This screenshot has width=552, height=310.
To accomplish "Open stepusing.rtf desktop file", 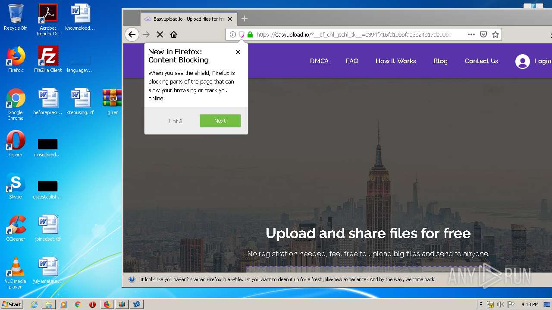I will pos(80,102).
